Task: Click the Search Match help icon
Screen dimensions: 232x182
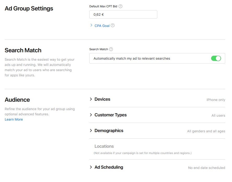Action: coord(111,49)
